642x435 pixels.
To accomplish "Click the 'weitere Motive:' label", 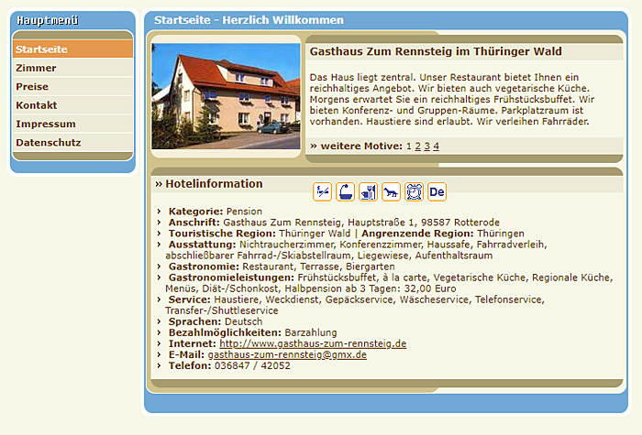I will (361, 146).
